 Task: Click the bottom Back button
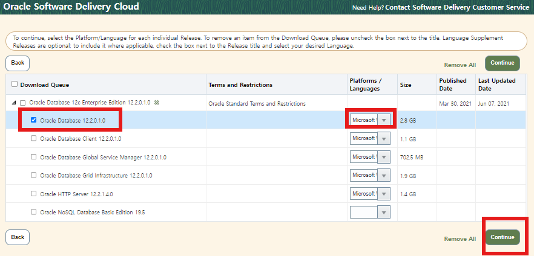point(18,237)
